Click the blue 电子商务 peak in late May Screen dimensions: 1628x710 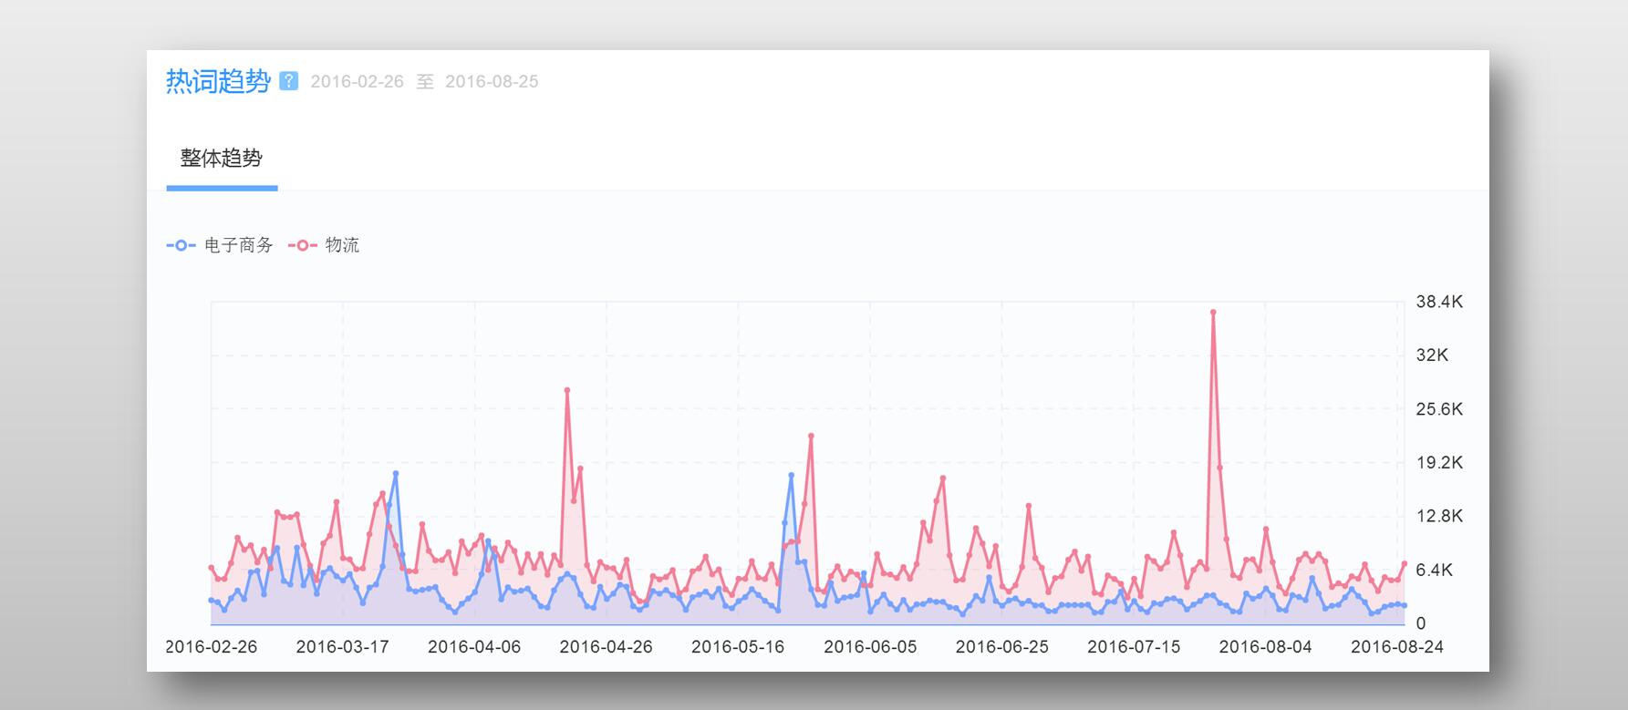(791, 476)
